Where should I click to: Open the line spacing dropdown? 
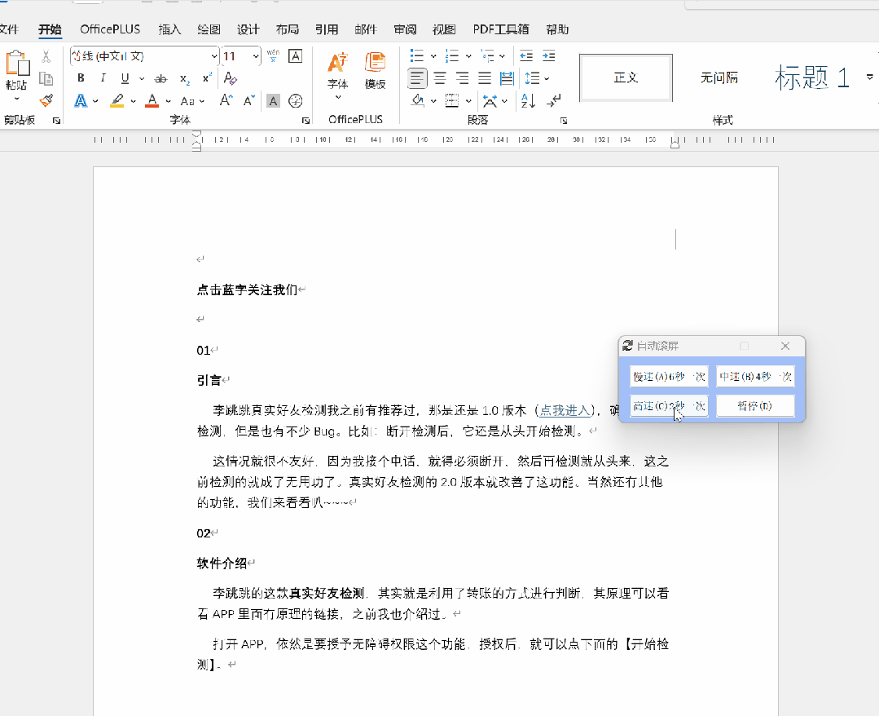coord(535,78)
